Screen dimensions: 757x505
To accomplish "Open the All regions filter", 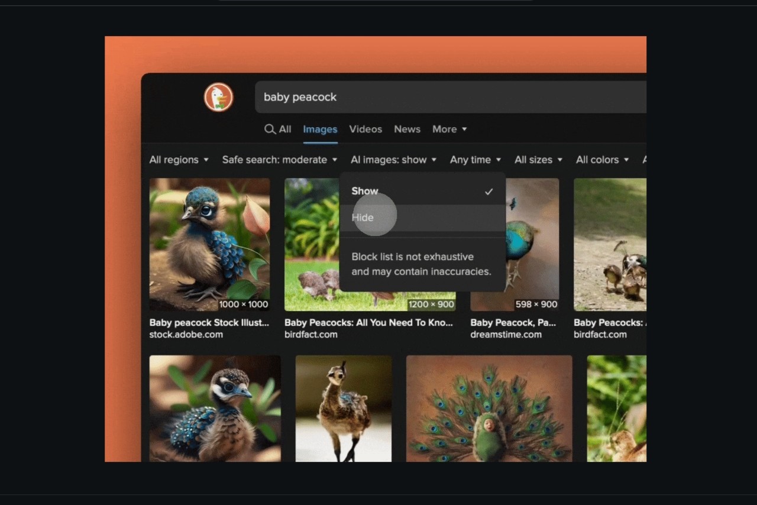I will pos(179,160).
